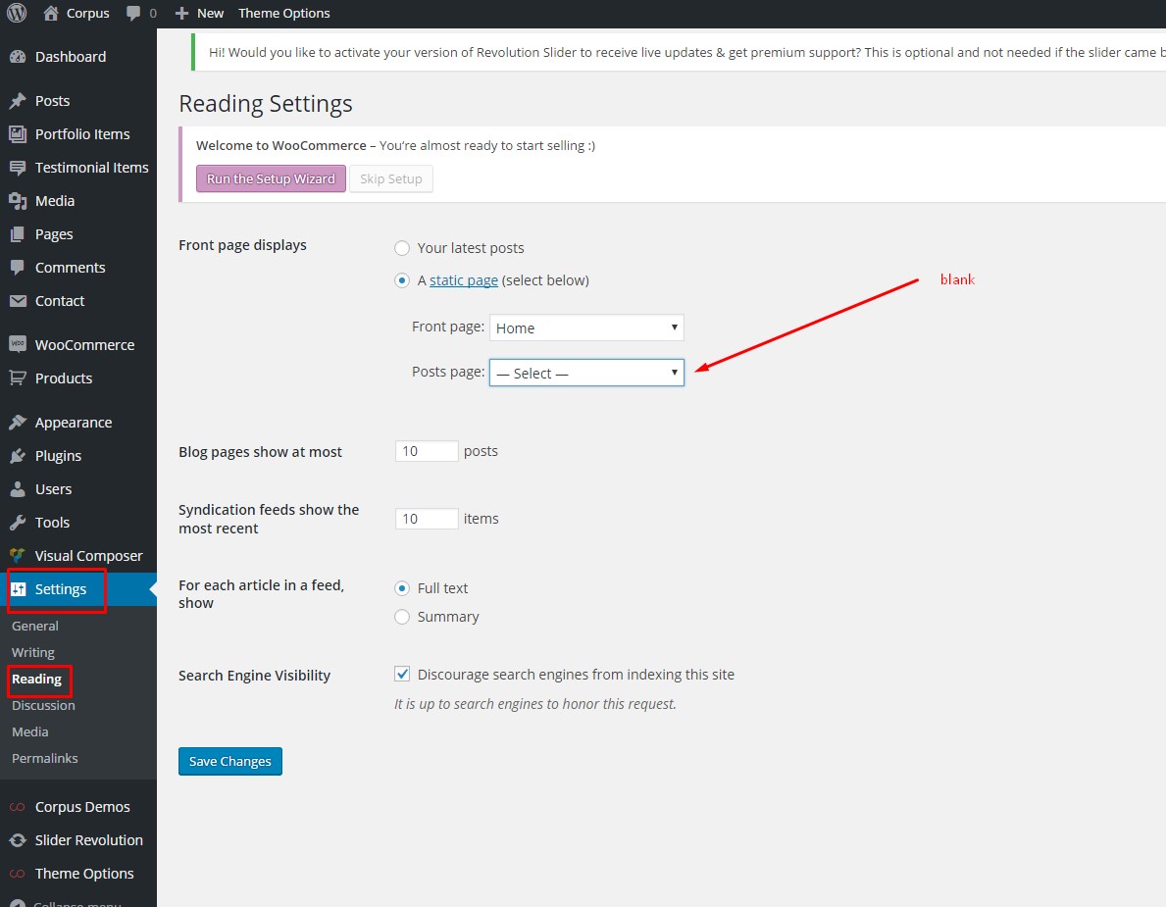Click Run the Setup Wizard button

tap(271, 178)
